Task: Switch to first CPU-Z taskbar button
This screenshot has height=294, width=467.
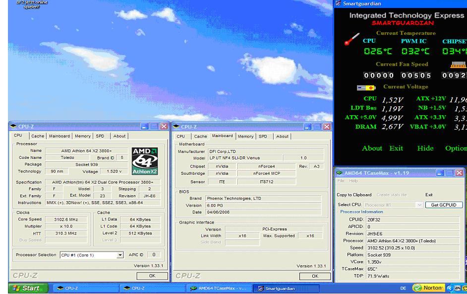Action: pos(86,289)
